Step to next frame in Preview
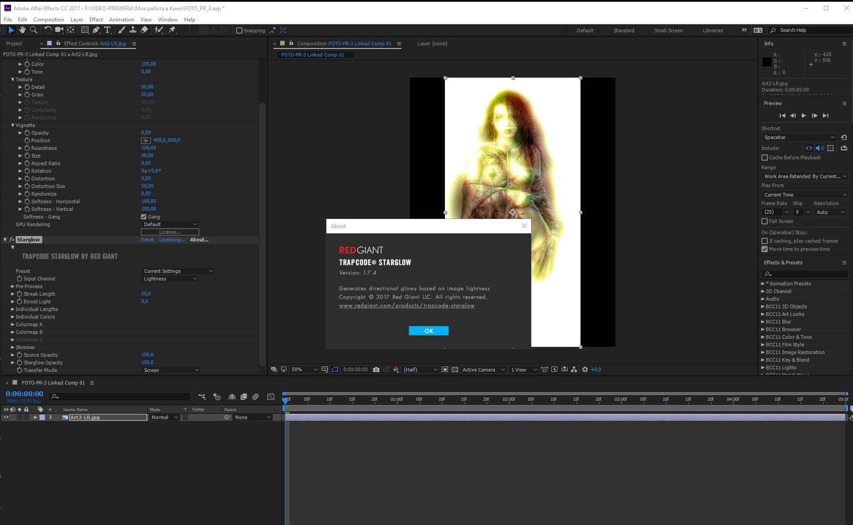Image resolution: width=853 pixels, height=525 pixels. pos(814,116)
